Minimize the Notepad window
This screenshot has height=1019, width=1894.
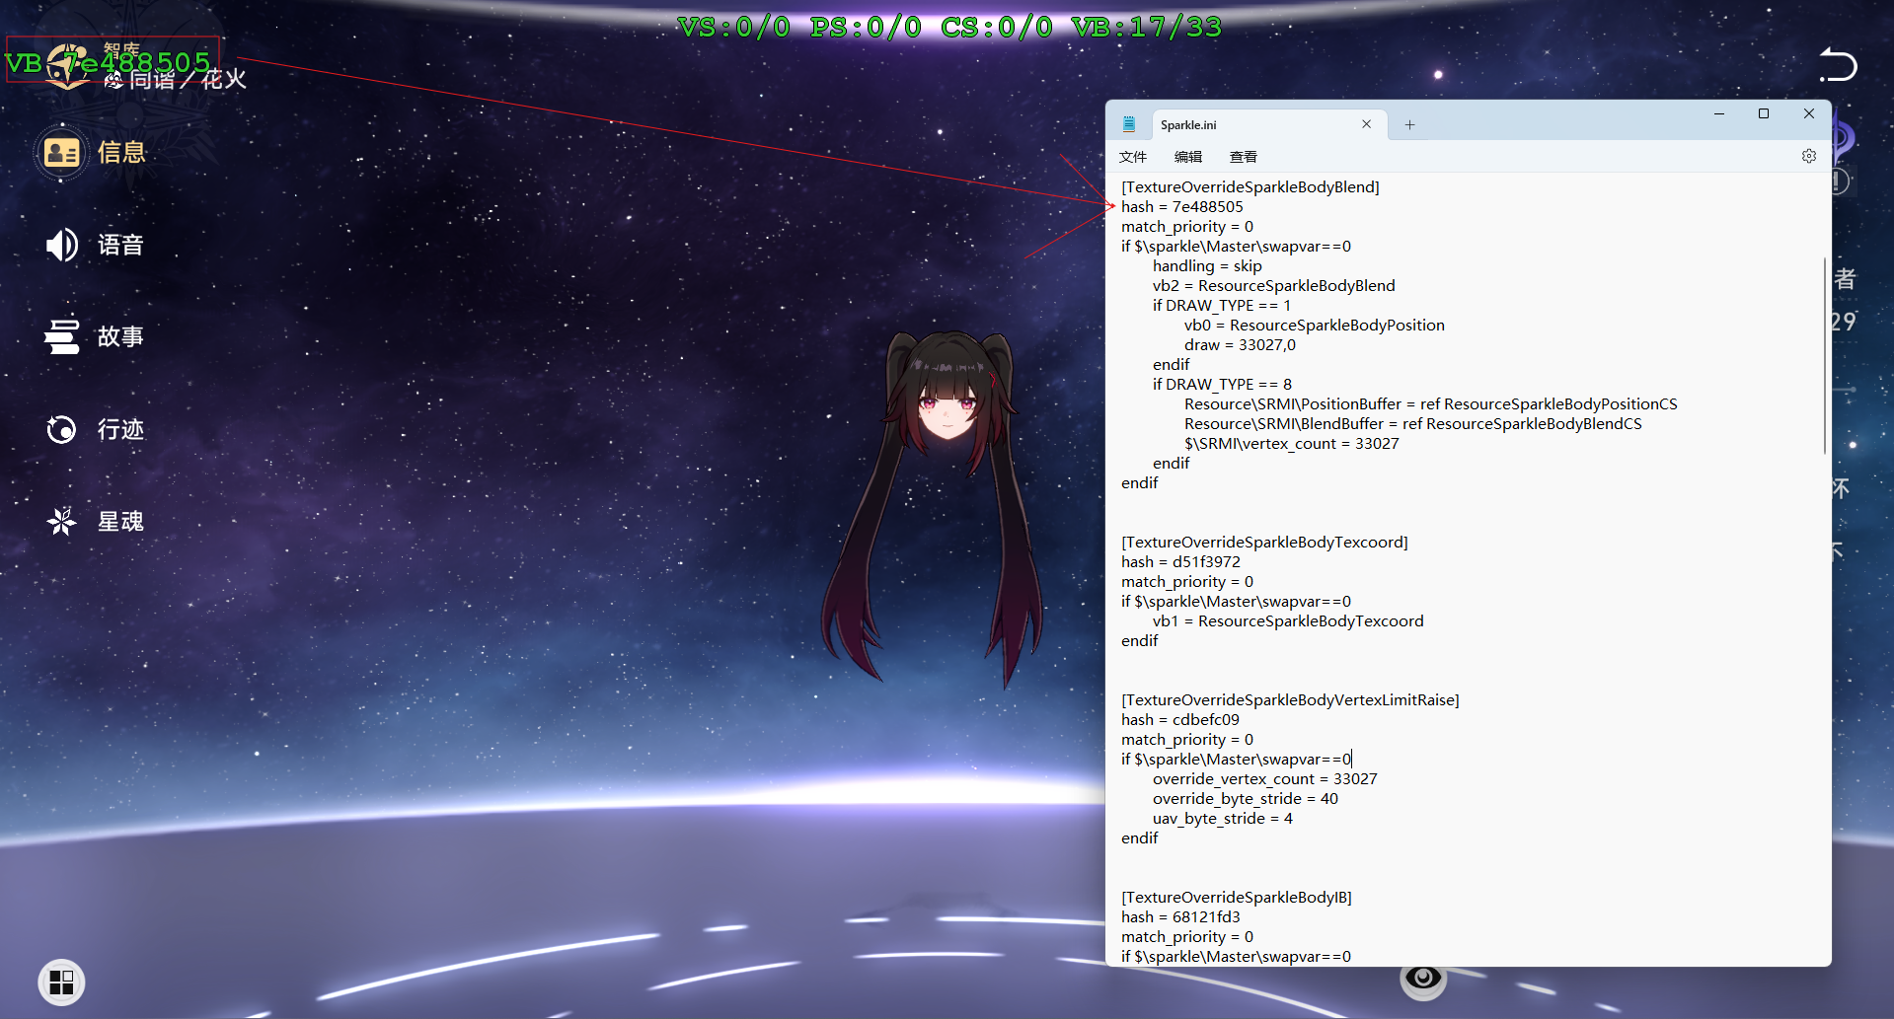point(1719,113)
